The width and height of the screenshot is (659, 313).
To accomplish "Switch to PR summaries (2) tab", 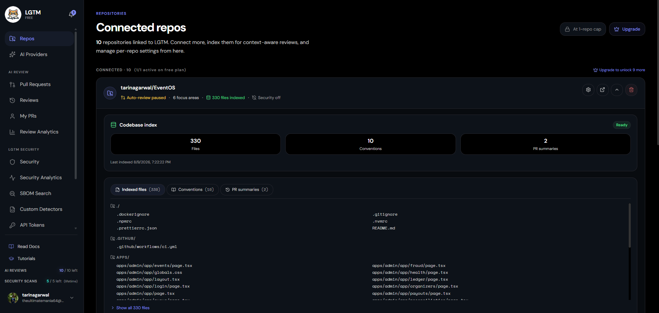I will click(247, 190).
